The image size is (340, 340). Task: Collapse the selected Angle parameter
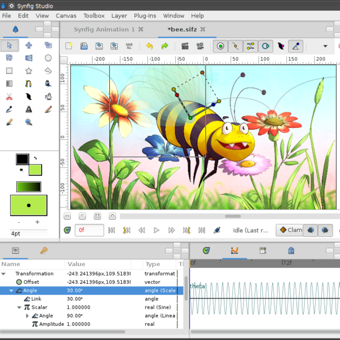coord(11,291)
